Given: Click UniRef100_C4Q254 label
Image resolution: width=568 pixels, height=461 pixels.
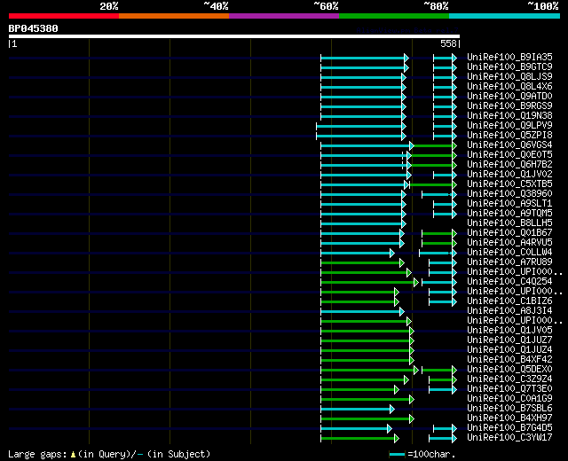Looking at the screenshot, I should [509, 282].
